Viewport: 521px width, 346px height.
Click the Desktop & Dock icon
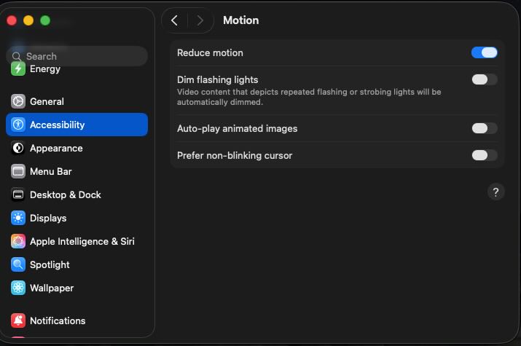point(18,194)
